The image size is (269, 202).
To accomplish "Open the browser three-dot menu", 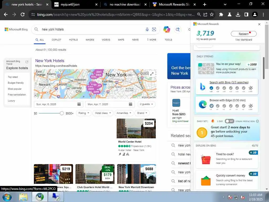I will click(263, 15).
